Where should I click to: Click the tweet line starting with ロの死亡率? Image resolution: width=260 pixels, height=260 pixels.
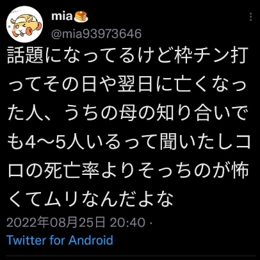tap(129, 170)
